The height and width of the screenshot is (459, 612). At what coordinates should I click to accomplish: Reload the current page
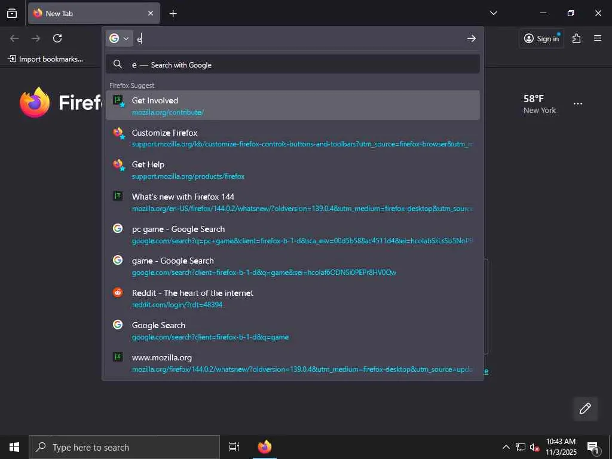57,38
